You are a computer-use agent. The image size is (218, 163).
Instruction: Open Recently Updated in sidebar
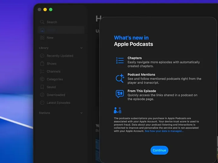(61, 56)
